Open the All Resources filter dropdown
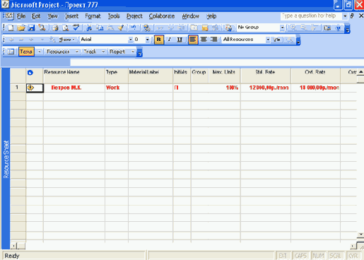Screen dimensions: 364x260 [268, 40]
